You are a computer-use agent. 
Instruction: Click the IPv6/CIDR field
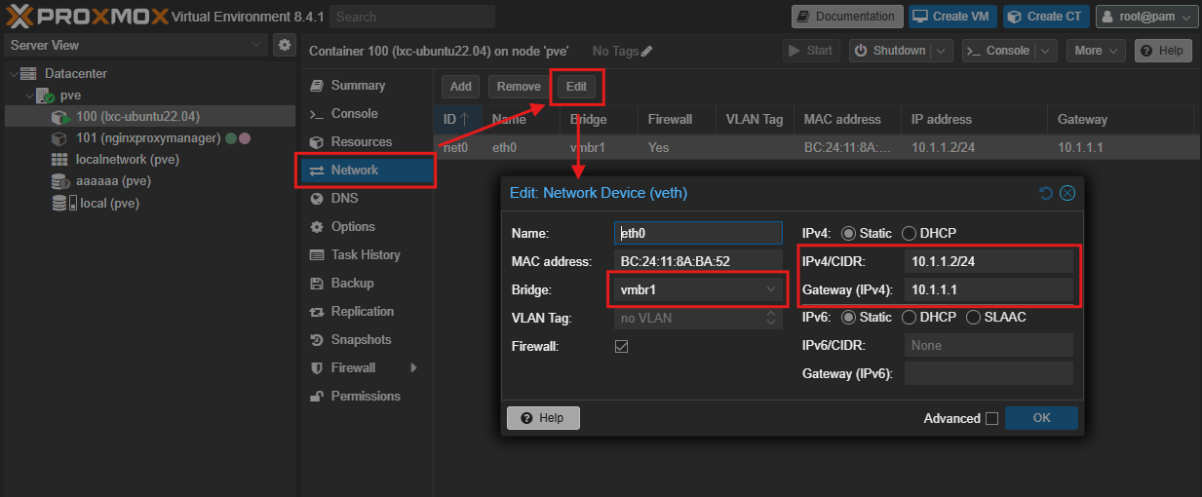coord(989,346)
